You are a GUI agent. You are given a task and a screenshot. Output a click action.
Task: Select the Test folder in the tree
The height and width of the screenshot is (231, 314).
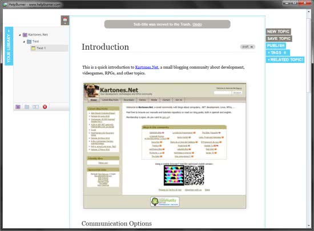(x=35, y=41)
